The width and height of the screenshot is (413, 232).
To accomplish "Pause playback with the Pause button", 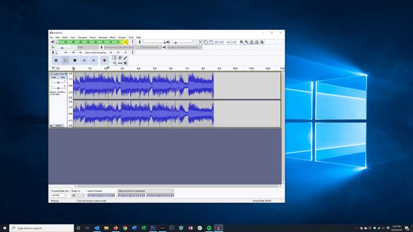I will click(56, 61).
